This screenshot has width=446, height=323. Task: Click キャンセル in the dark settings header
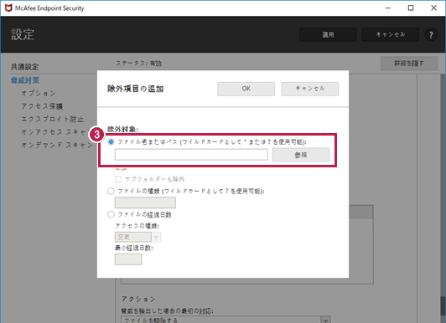[391, 34]
